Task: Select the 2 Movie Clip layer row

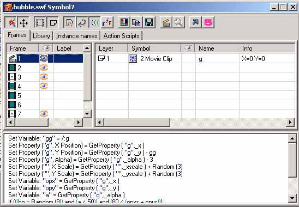Action: click(x=195, y=59)
